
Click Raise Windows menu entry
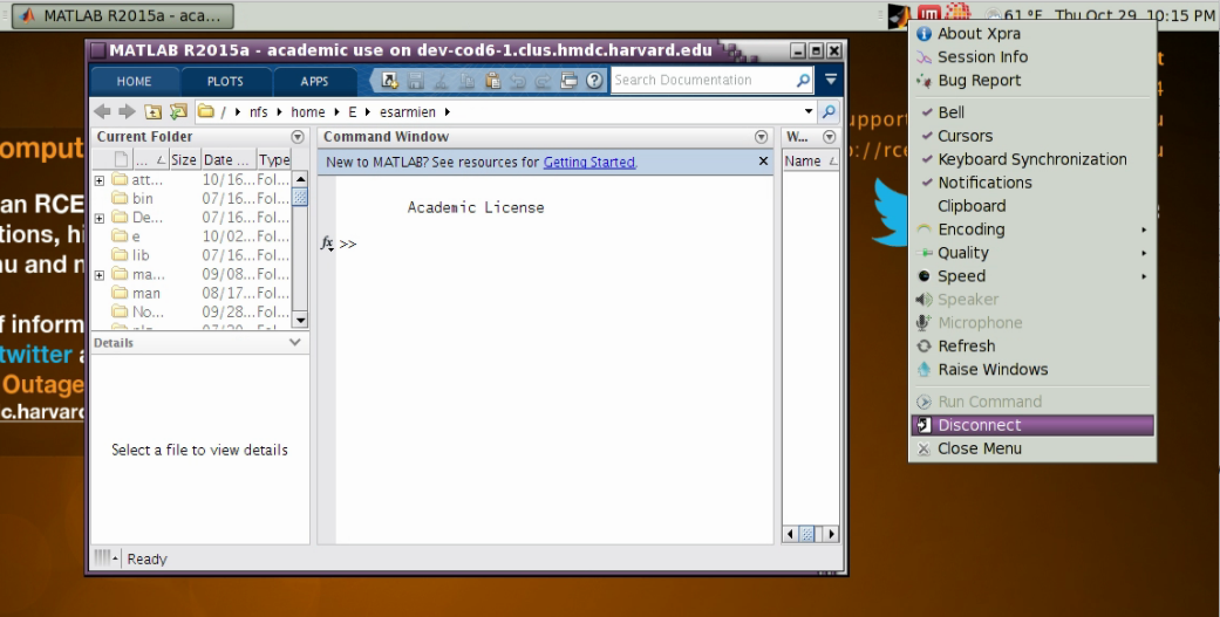1032,369
